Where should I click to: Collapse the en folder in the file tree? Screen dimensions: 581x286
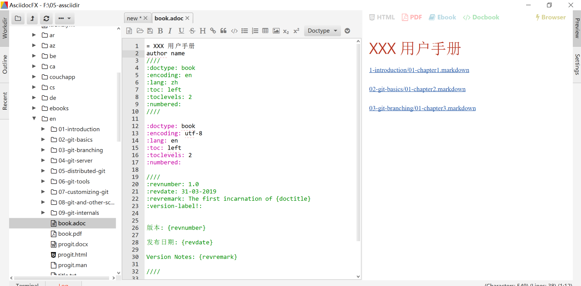click(x=34, y=118)
